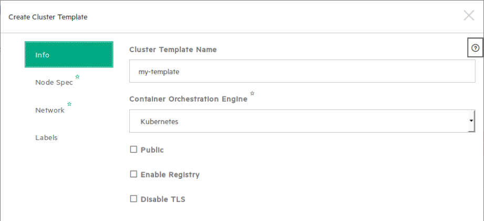Click the Cluster Template Name label
Screen dimensions: 484x221
pos(173,49)
